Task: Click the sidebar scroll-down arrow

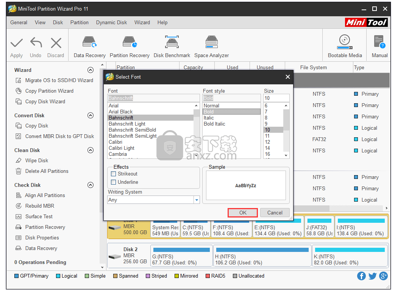Action: [102, 267]
